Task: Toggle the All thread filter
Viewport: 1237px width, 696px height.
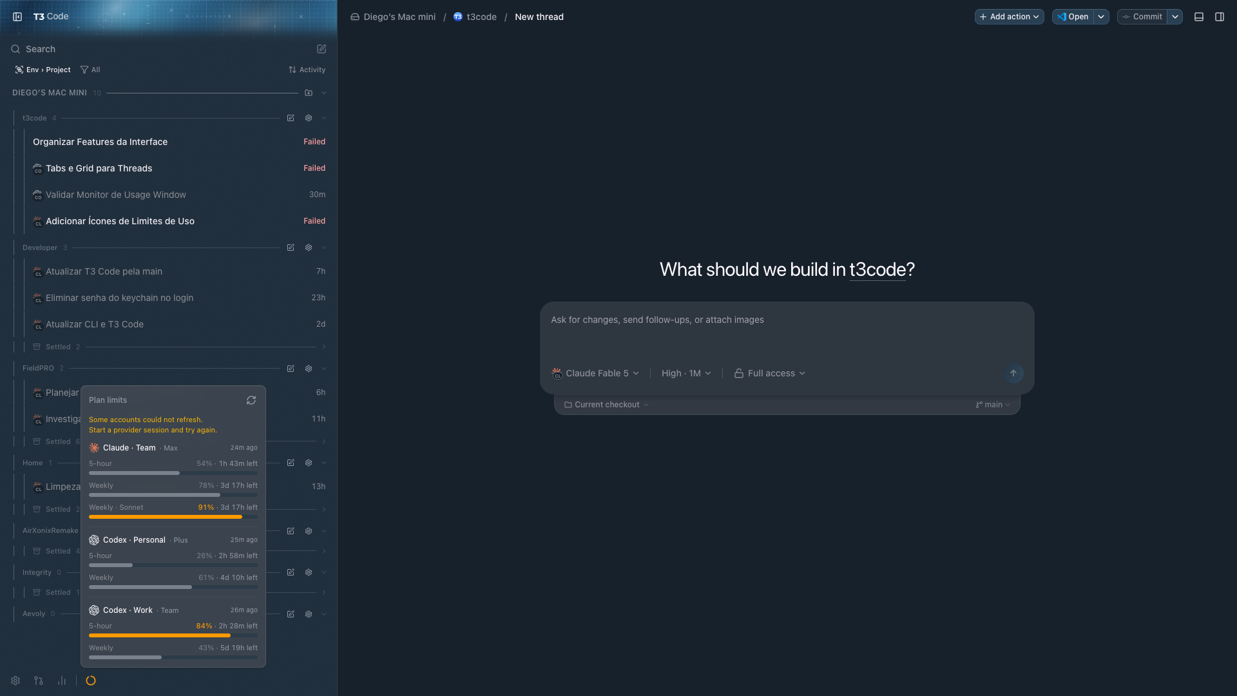Action: pos(90,70)
